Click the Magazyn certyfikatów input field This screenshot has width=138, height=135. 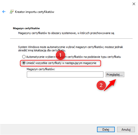click(65, 75)
